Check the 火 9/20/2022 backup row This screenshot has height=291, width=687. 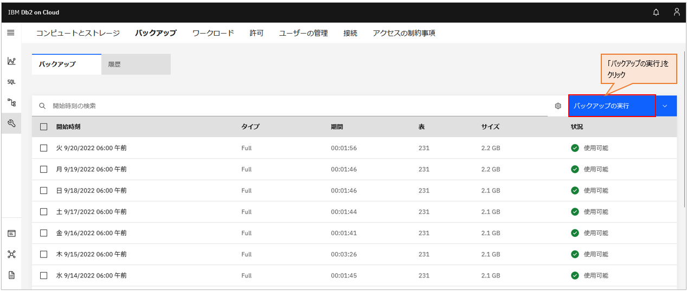(x=44, y=148)
